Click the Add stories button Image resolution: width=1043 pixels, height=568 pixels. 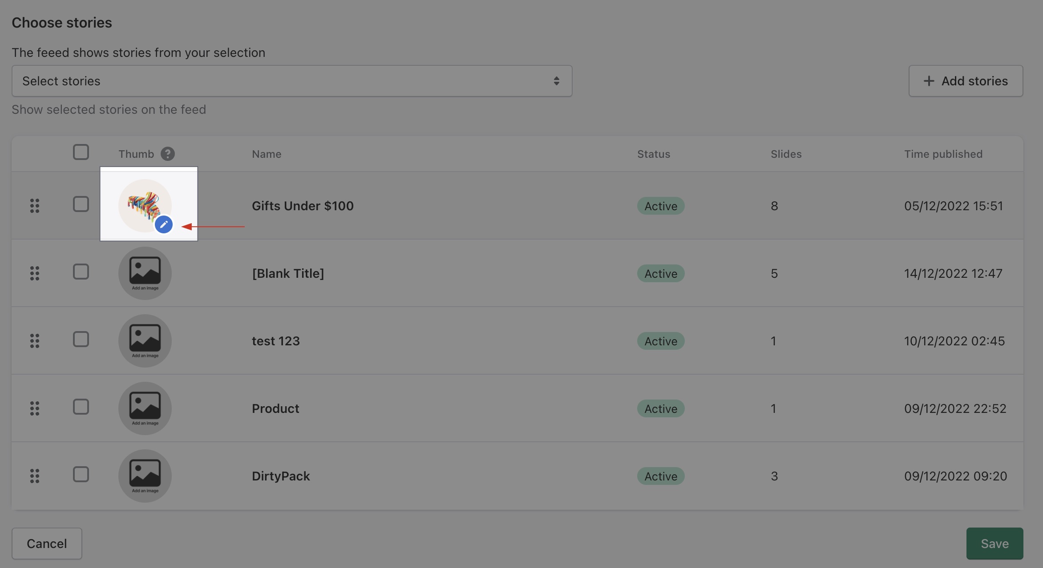[x=966, y=81]
